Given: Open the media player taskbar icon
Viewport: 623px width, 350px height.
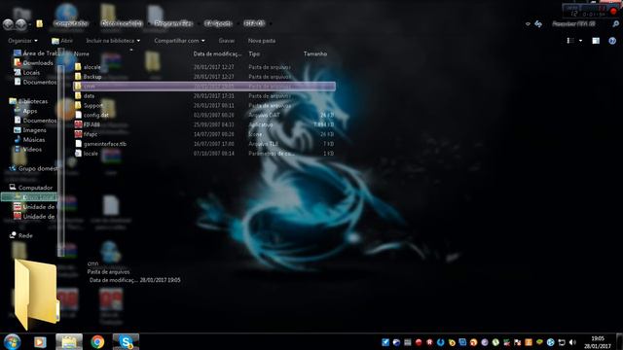Looking at the screenshot, I should coord(40,341).
